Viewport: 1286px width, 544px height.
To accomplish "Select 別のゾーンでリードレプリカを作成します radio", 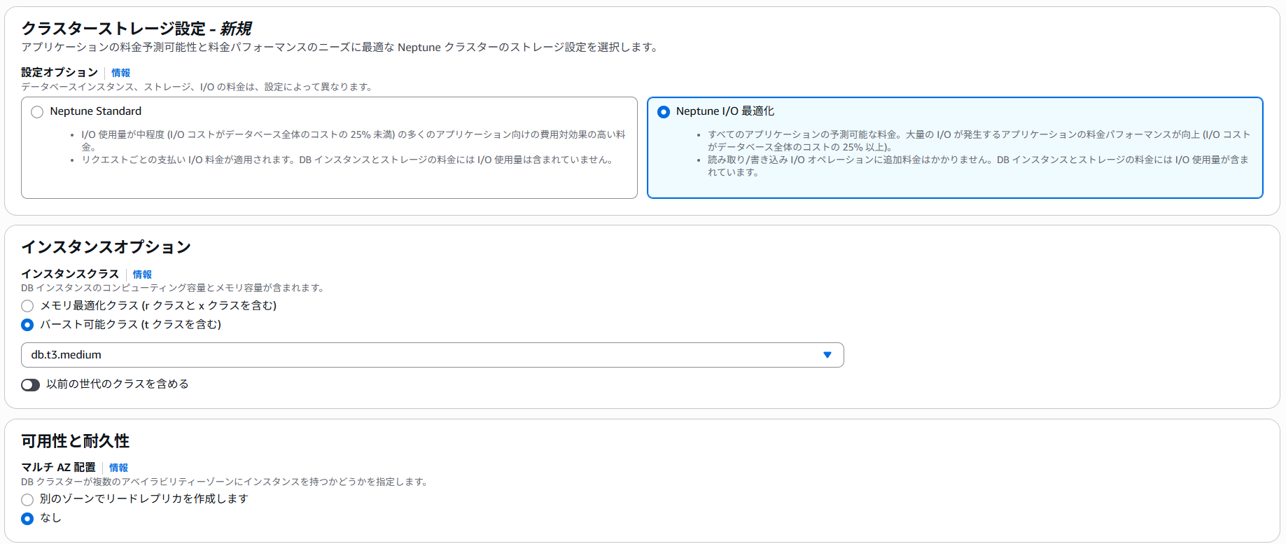I will click(27, 500).
